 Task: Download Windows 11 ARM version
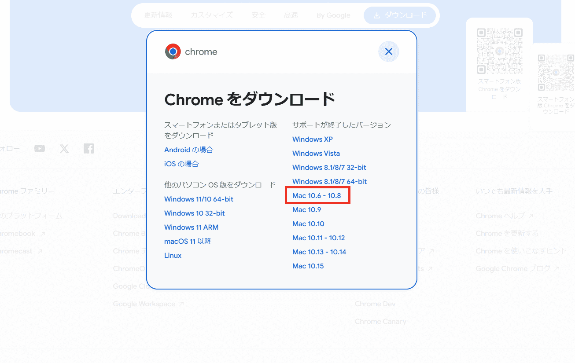click(191, 227)
